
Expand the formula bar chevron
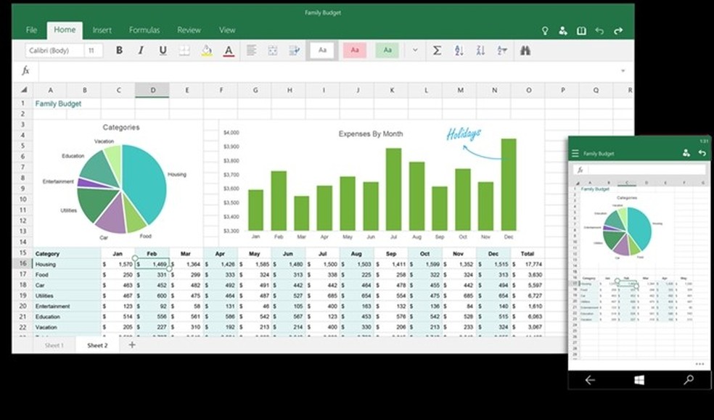[x=623, y=70]
